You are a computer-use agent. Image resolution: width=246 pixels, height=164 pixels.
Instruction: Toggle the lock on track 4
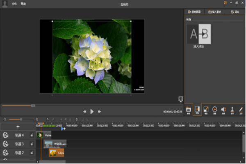click(x=32, y=135)
